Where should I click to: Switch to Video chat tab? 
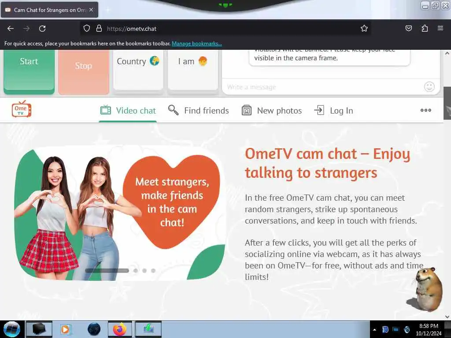[128, 110]
